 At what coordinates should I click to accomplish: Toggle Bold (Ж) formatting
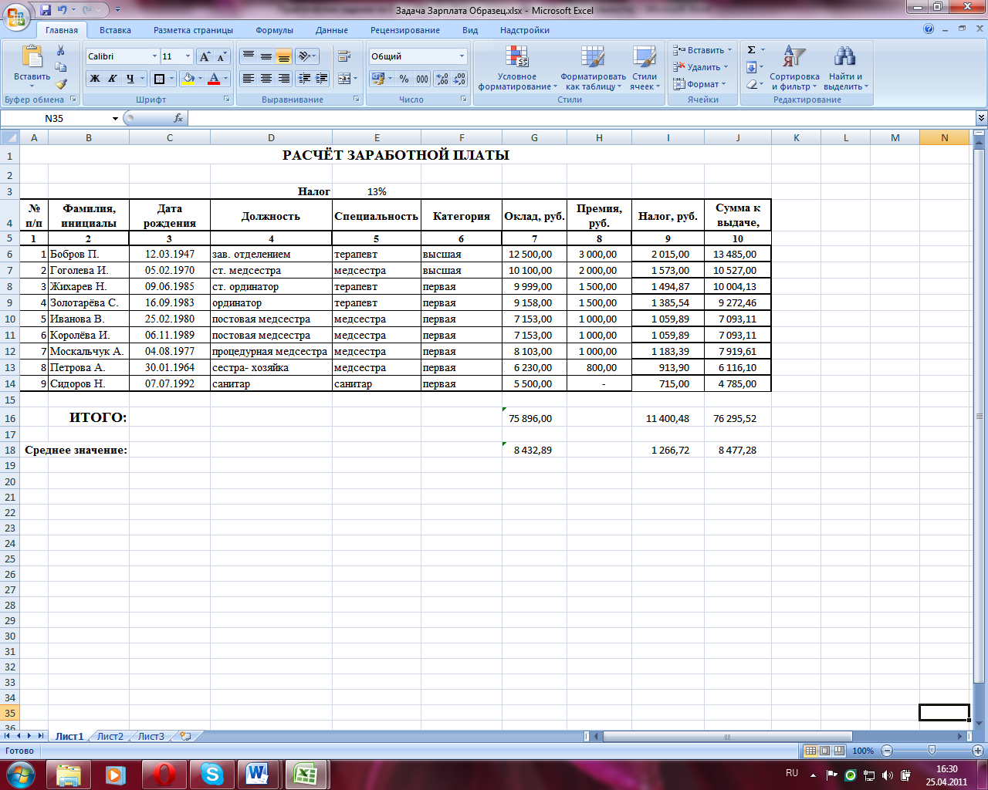pyautogui.click(x=95, y=79)
